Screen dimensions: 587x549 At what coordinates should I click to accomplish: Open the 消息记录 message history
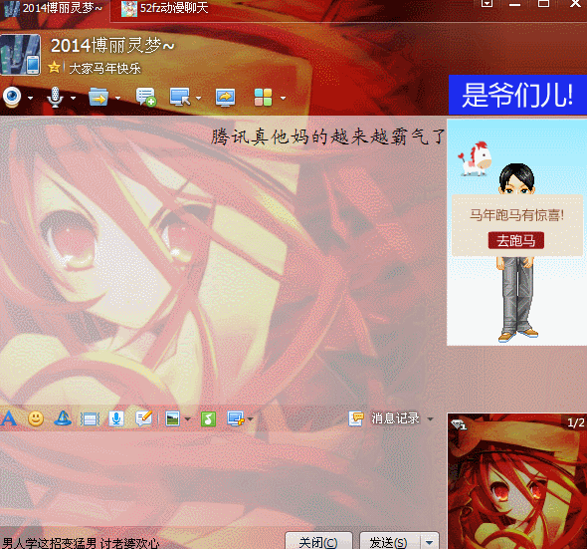point(384,418)
